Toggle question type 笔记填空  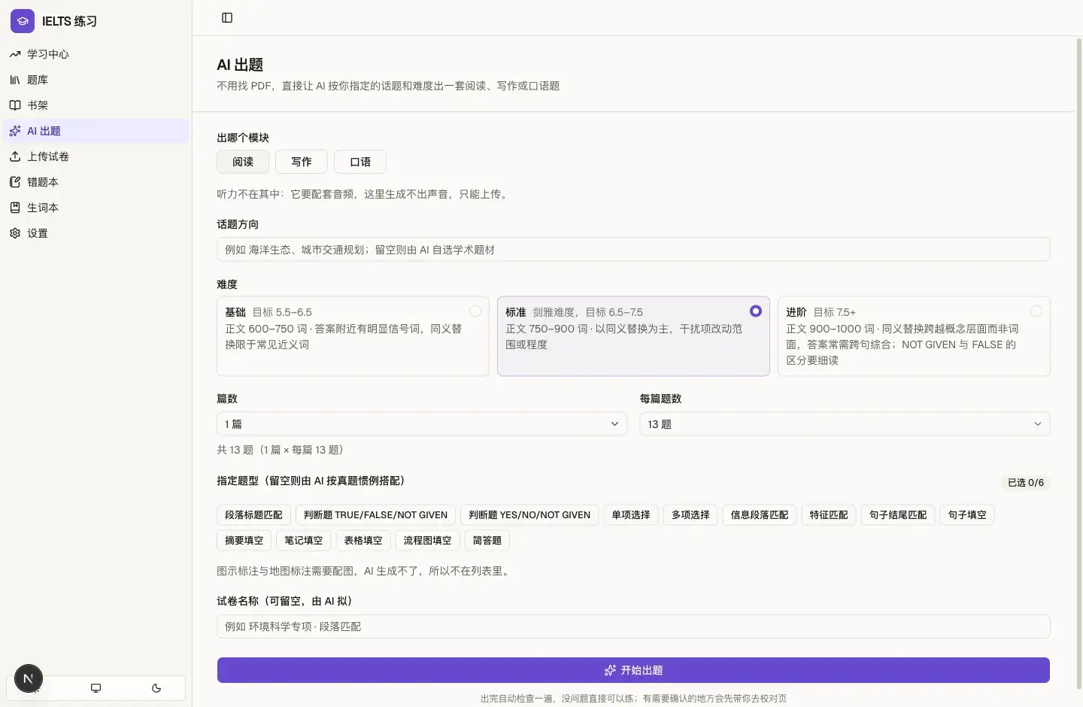click(304, 541)
